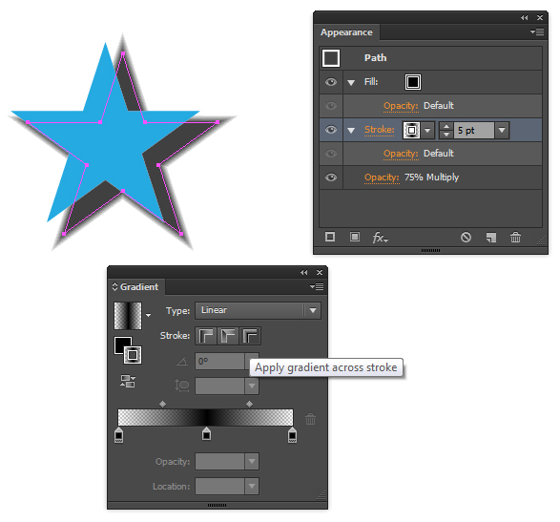The height and width of the screenshot is (522, 560).
Task: Click the 75% Multiply Opacity link
Action: point(382,177)
